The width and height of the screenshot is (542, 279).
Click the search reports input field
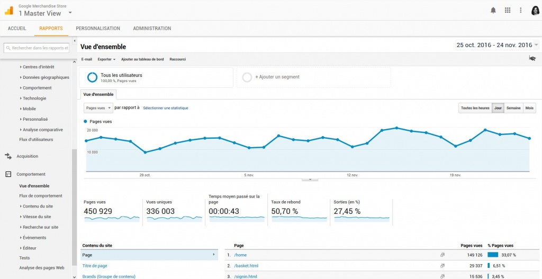coord(37,48)
